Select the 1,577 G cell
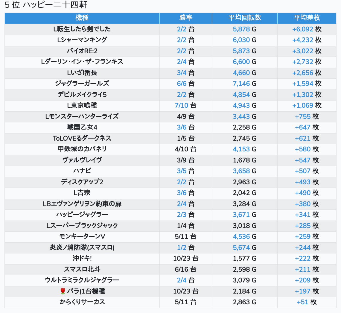This screenshot has width=341, height=313. [x=245, y=259]
